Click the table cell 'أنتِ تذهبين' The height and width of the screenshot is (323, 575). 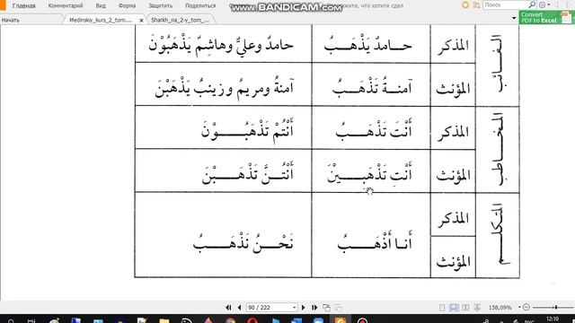[371, 171]
